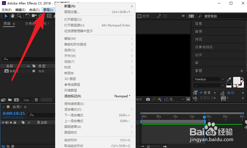Open the leading 自动 dropdown arrow
The width and height of the screenshot is (247, 148).
(243, 93)
